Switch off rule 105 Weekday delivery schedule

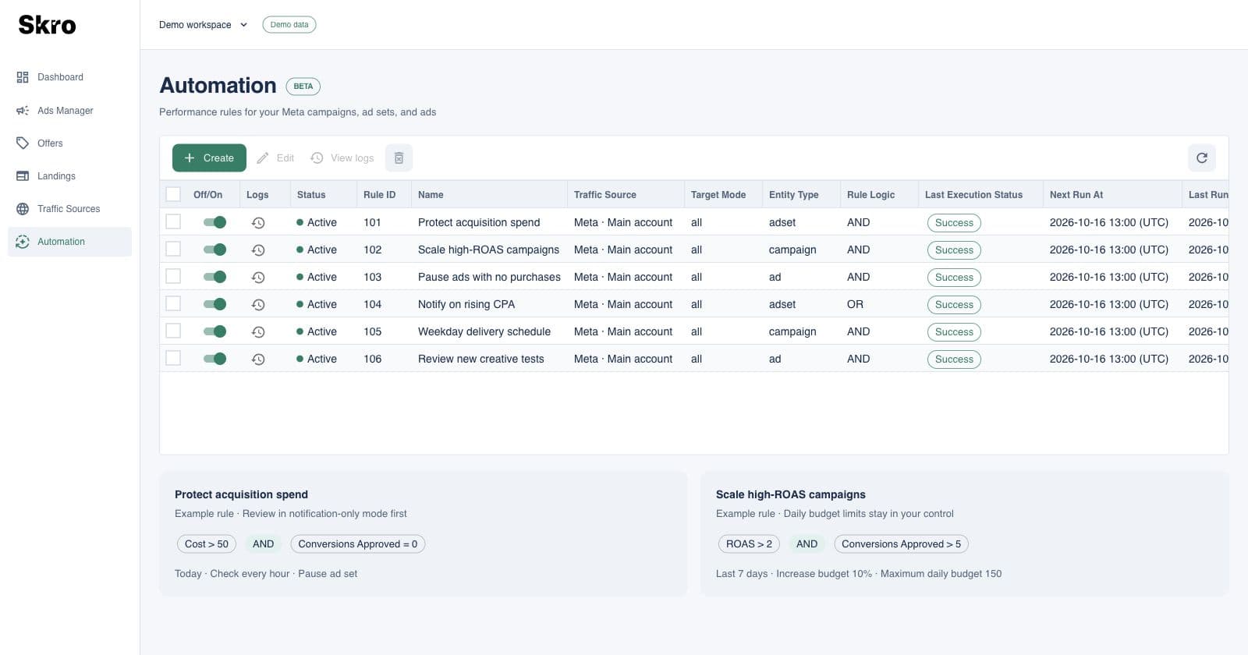click(x=214, y=331)
